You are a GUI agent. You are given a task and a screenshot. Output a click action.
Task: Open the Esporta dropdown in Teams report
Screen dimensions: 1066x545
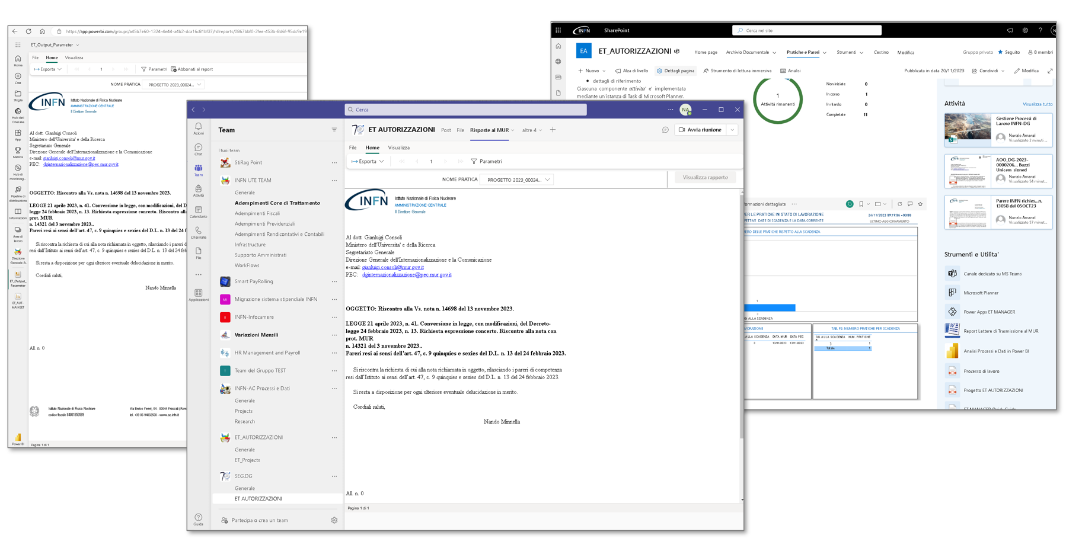point(368,161)
